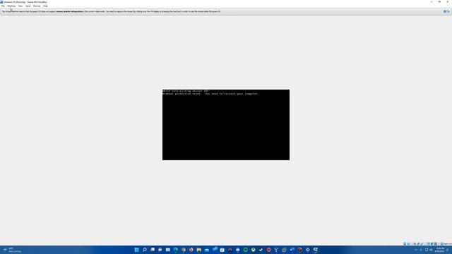Open the Input menu

pos(28,6)
